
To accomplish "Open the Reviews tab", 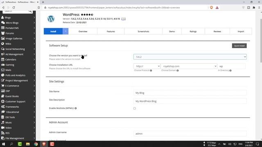I will pyautogui.click(x=217, y=31).
